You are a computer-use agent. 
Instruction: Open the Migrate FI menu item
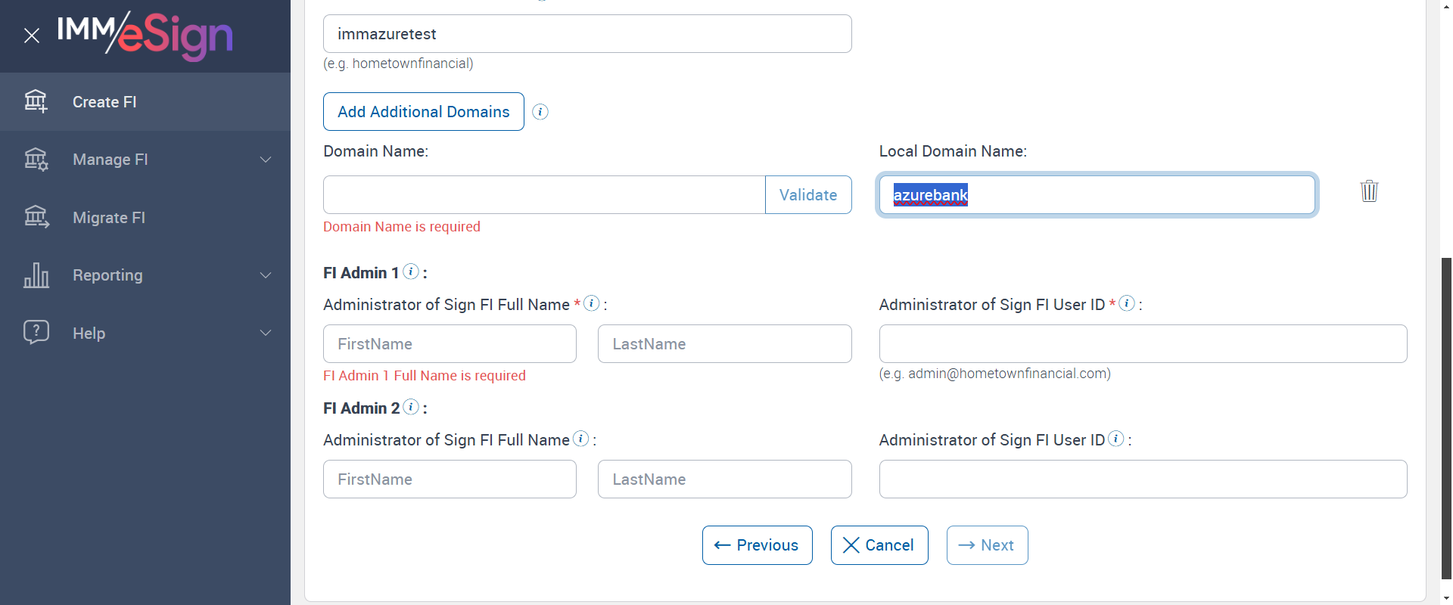109,218
